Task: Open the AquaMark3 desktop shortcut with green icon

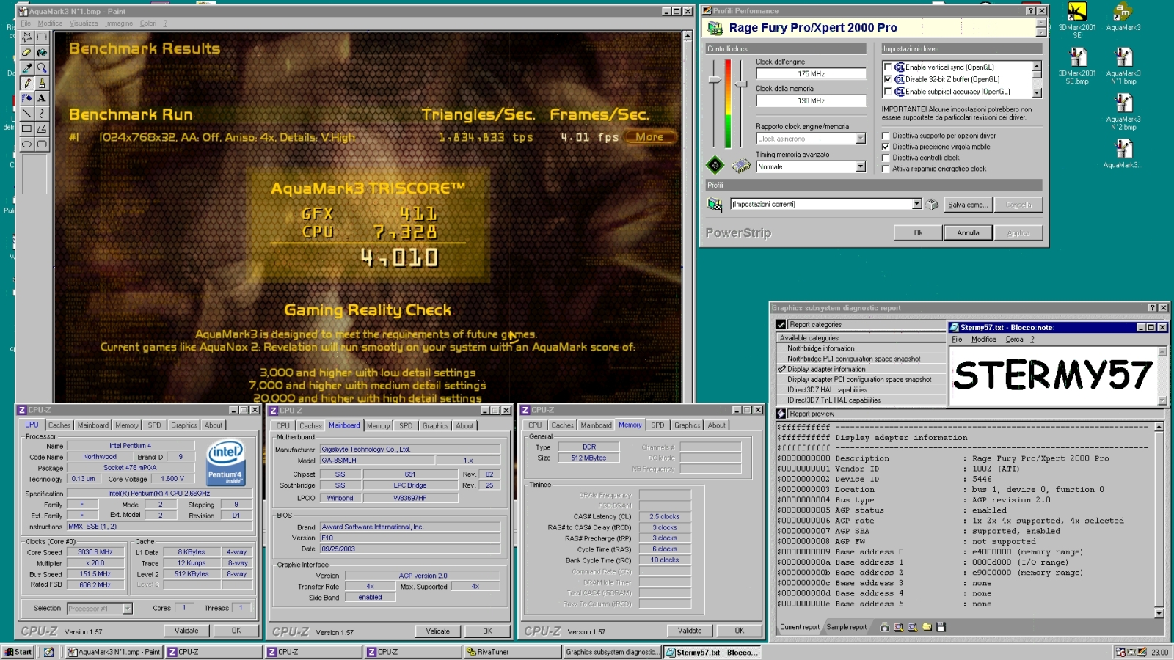Action: 1123,16
